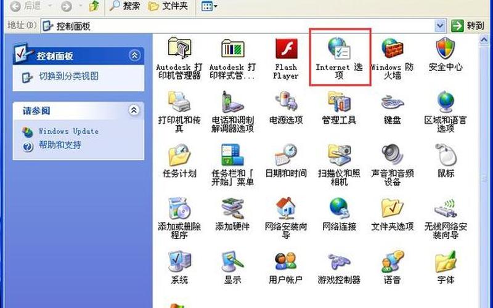Click the up-folder toolbar button
The height and width of the screenshot is (308, 493).
pyautogui.click(x=94, y=6)
